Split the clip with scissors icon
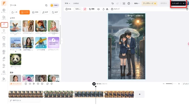189x108 pixels. tap(34, 84)
